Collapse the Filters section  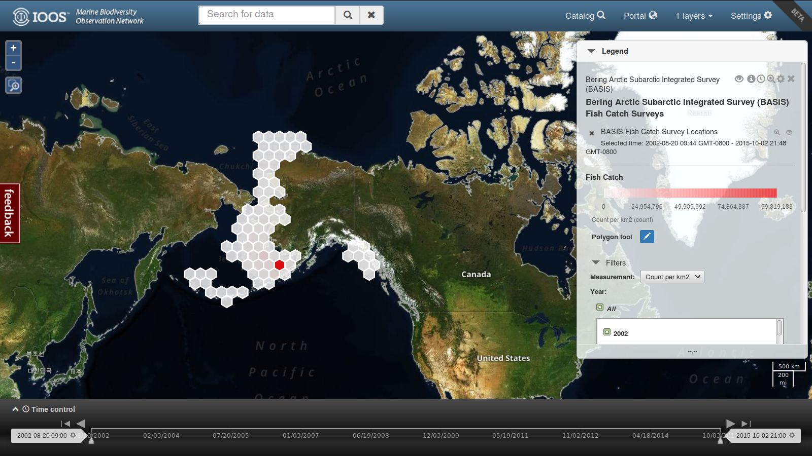coord(596,262)
